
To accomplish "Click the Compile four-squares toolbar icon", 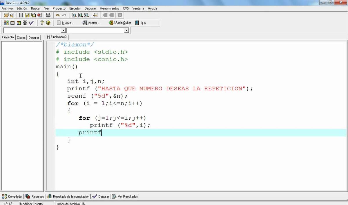I will (6, 23).
